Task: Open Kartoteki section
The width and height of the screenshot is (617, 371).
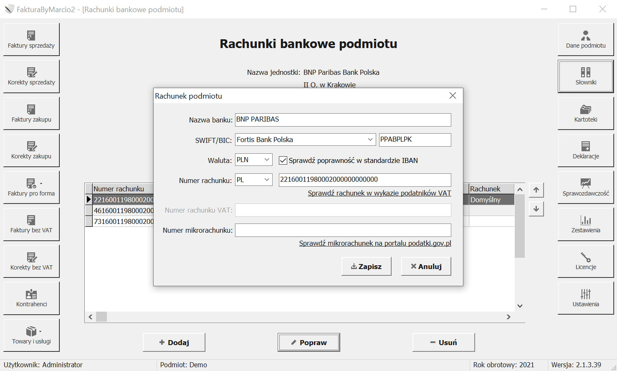Action: [586, 113]
